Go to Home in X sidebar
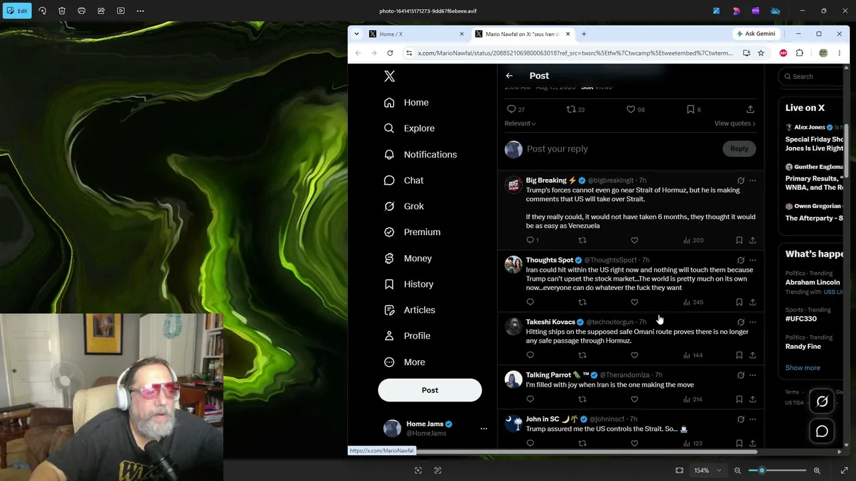 tap(407, 102)
